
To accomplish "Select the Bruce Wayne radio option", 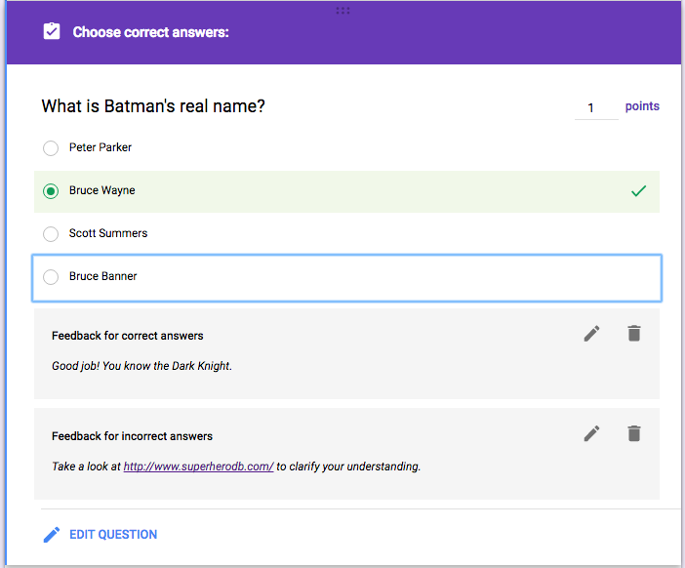I will (x=51, y=191).
